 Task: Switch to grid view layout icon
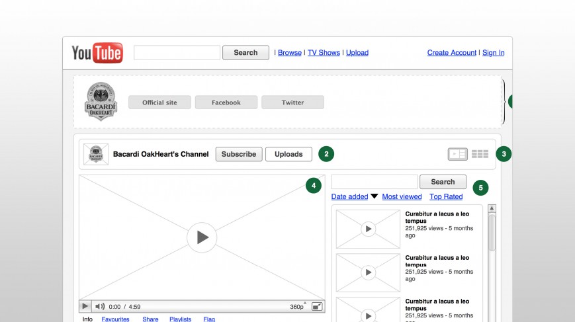click(480, 154)
